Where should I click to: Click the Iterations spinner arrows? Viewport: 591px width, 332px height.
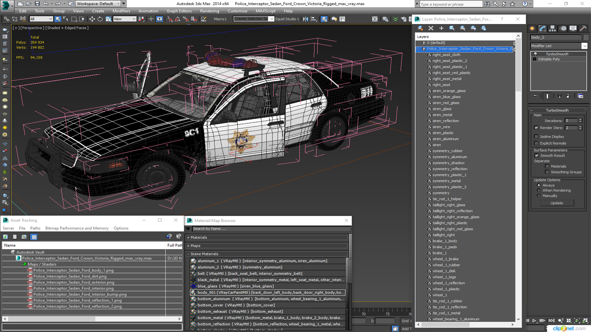point(580,121)
